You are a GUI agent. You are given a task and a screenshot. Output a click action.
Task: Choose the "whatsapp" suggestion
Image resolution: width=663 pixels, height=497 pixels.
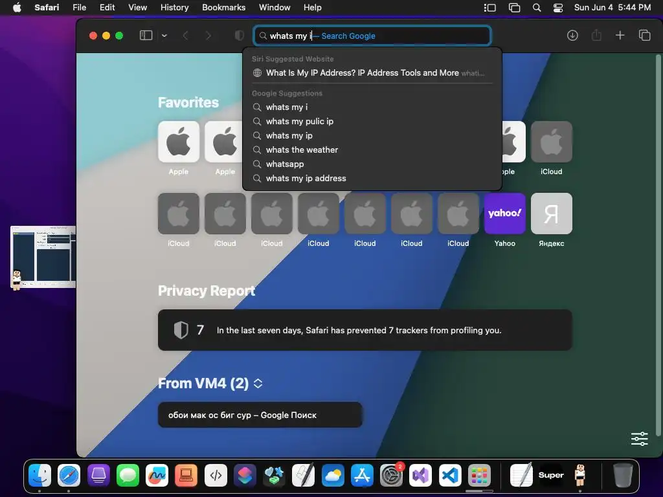tap(372, 164)
